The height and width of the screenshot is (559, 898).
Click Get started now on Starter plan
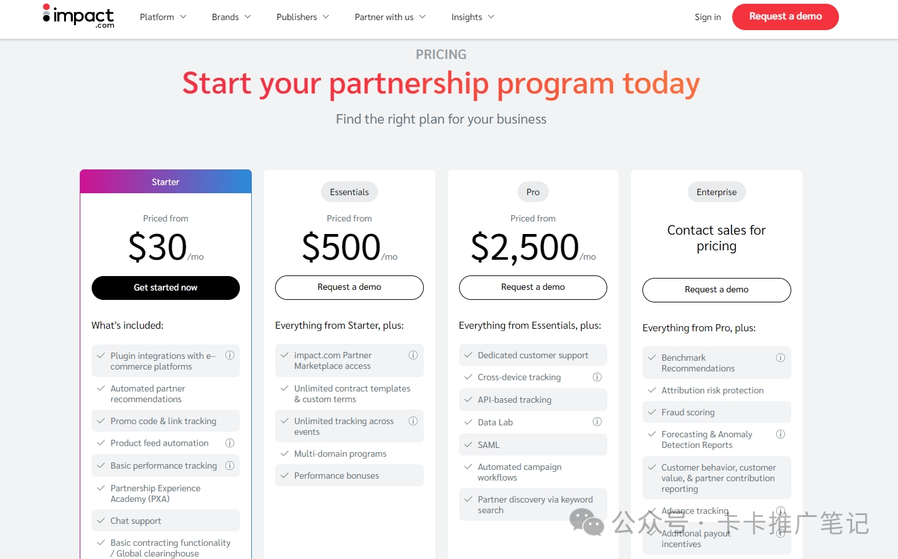click(x=166, y=288)
